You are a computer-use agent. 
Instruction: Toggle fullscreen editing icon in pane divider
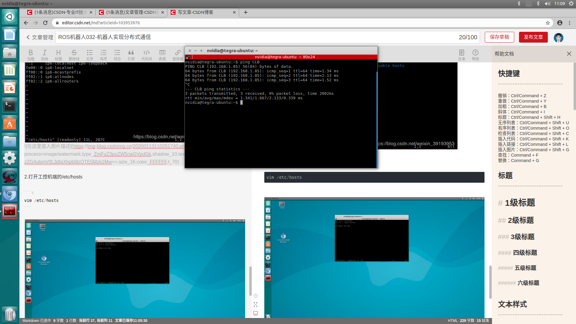coord(256,304)
